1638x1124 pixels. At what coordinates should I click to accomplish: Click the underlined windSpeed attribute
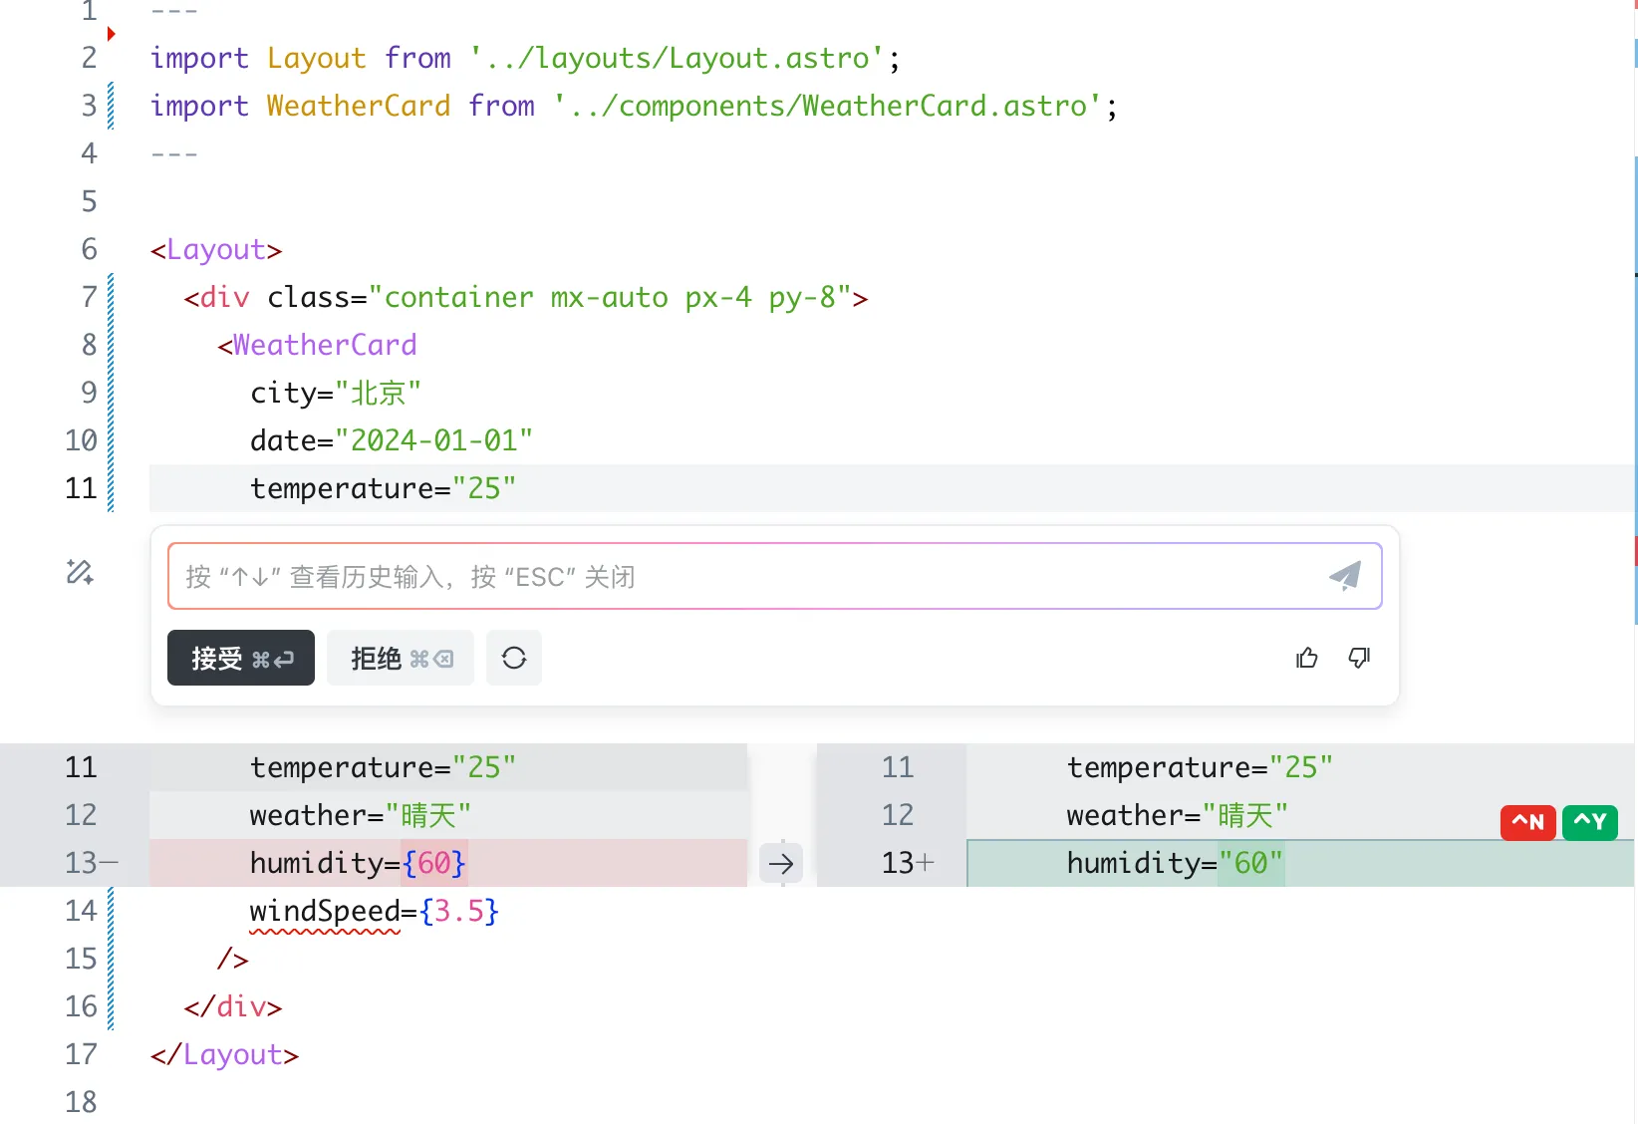(x=324, y=911)
